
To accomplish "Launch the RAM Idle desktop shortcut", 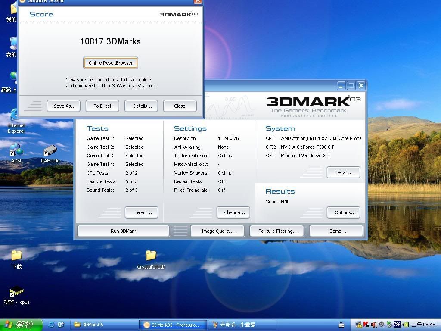I will coord(50,154).
